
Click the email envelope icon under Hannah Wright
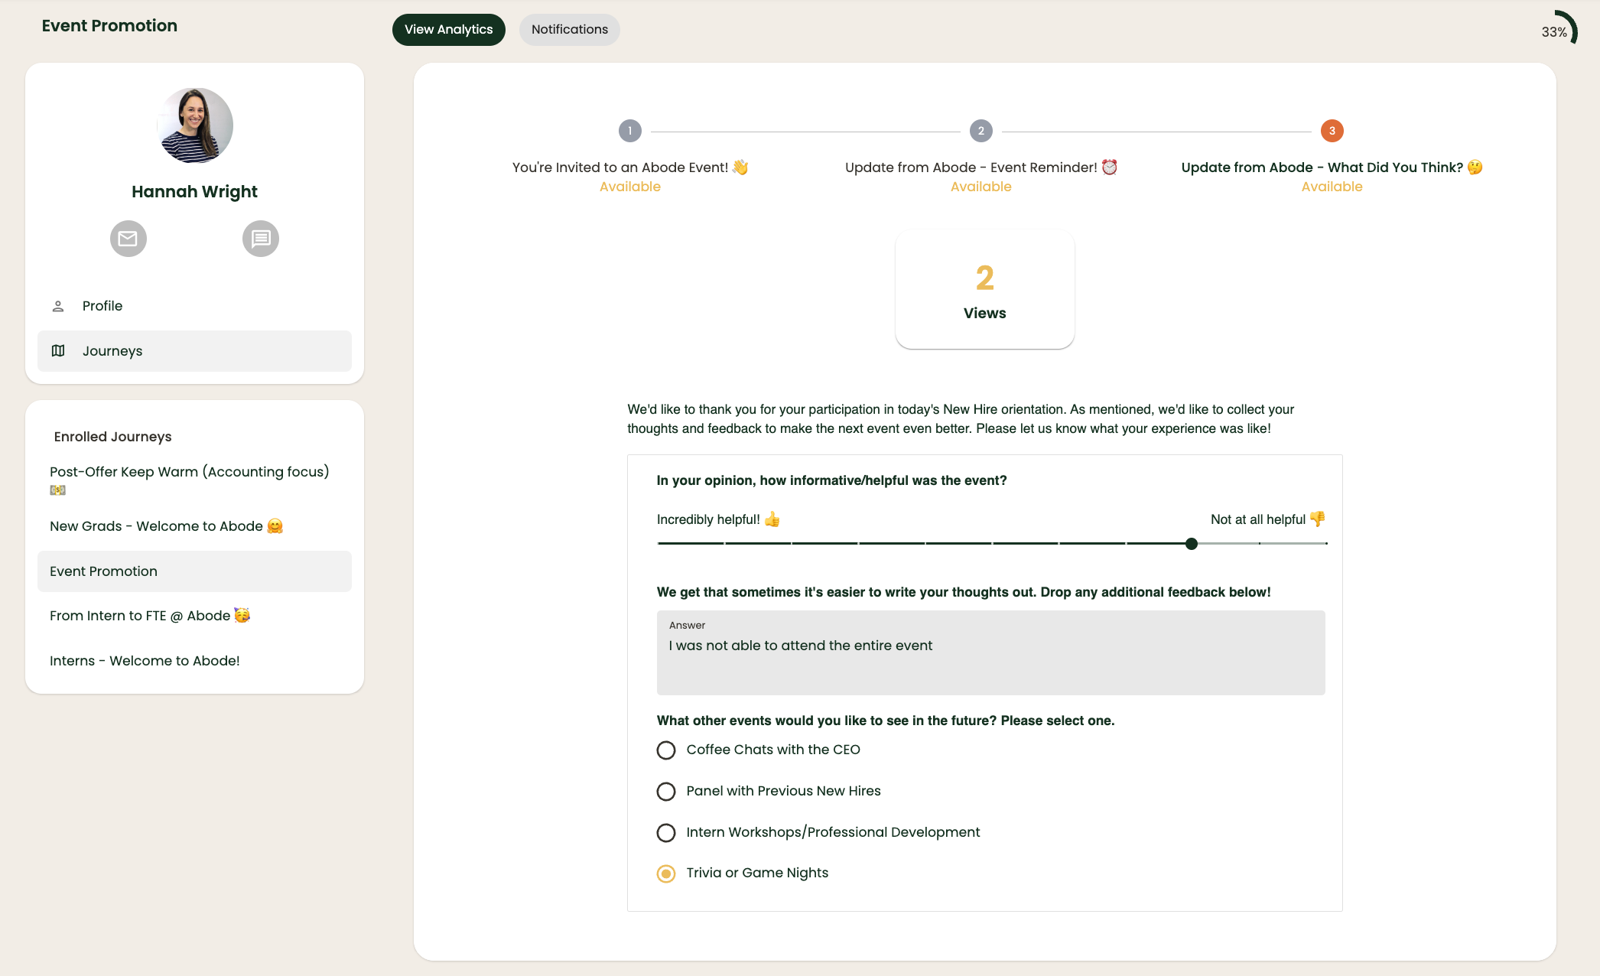pos(128,239)
